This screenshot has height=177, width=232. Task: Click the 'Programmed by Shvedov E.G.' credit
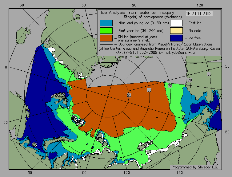194,167
